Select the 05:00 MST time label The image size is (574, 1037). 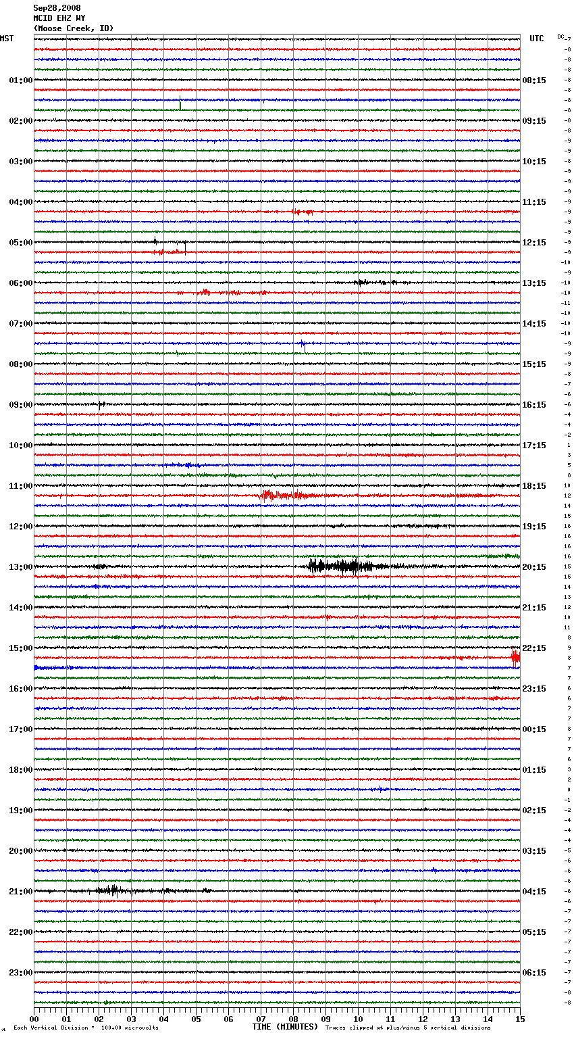click(x=21, y=243)
